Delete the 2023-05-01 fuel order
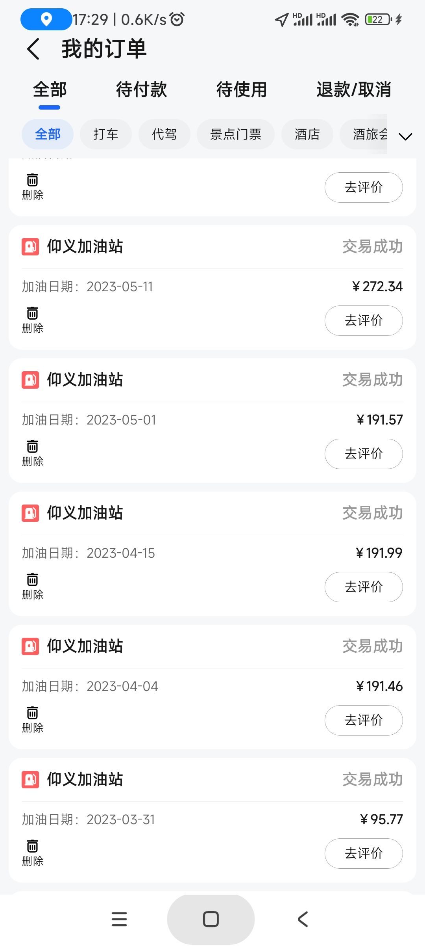The width and height of the screenshot is (425, 946). click(32, 452)
